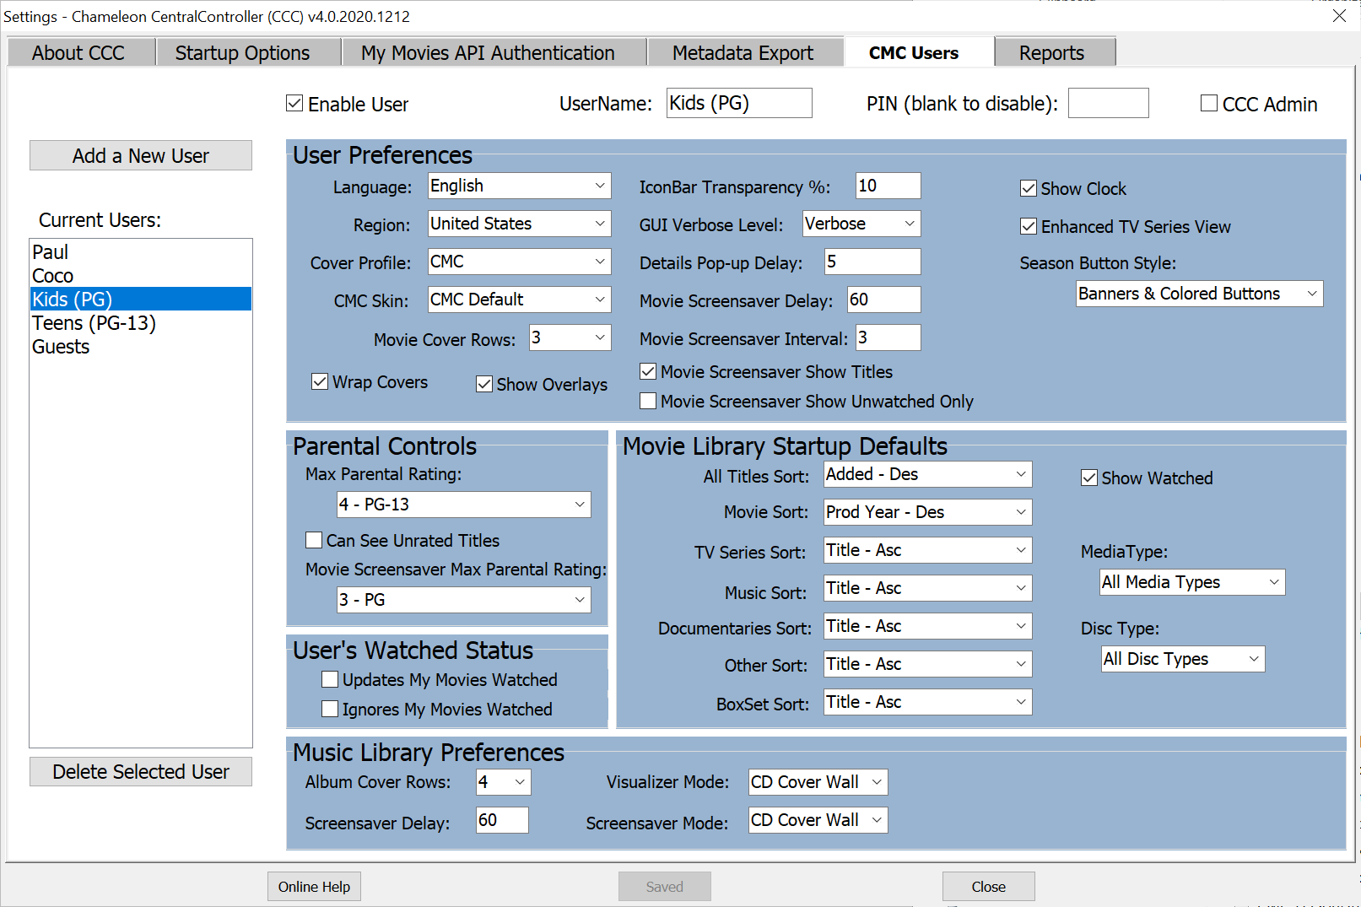Open the TV Series Sort dropdown

coord(927,550)
